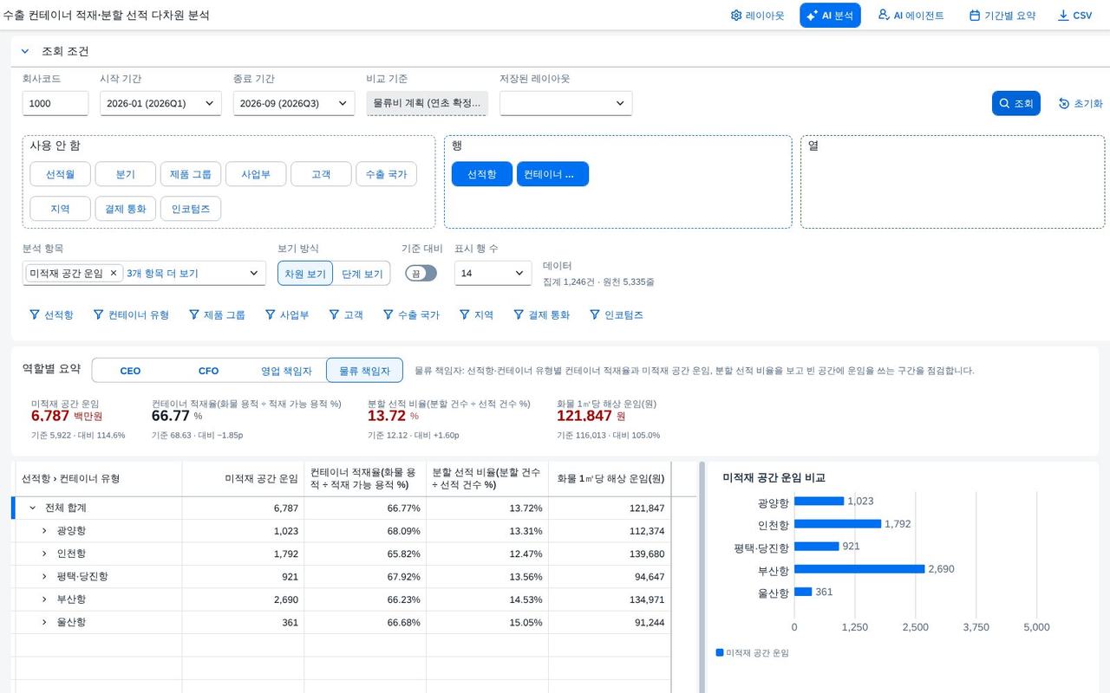The height and width of the screenshot is (693, 1110).
Task: Select 차원 보기 view mode
Action: [x=305, y=274]
